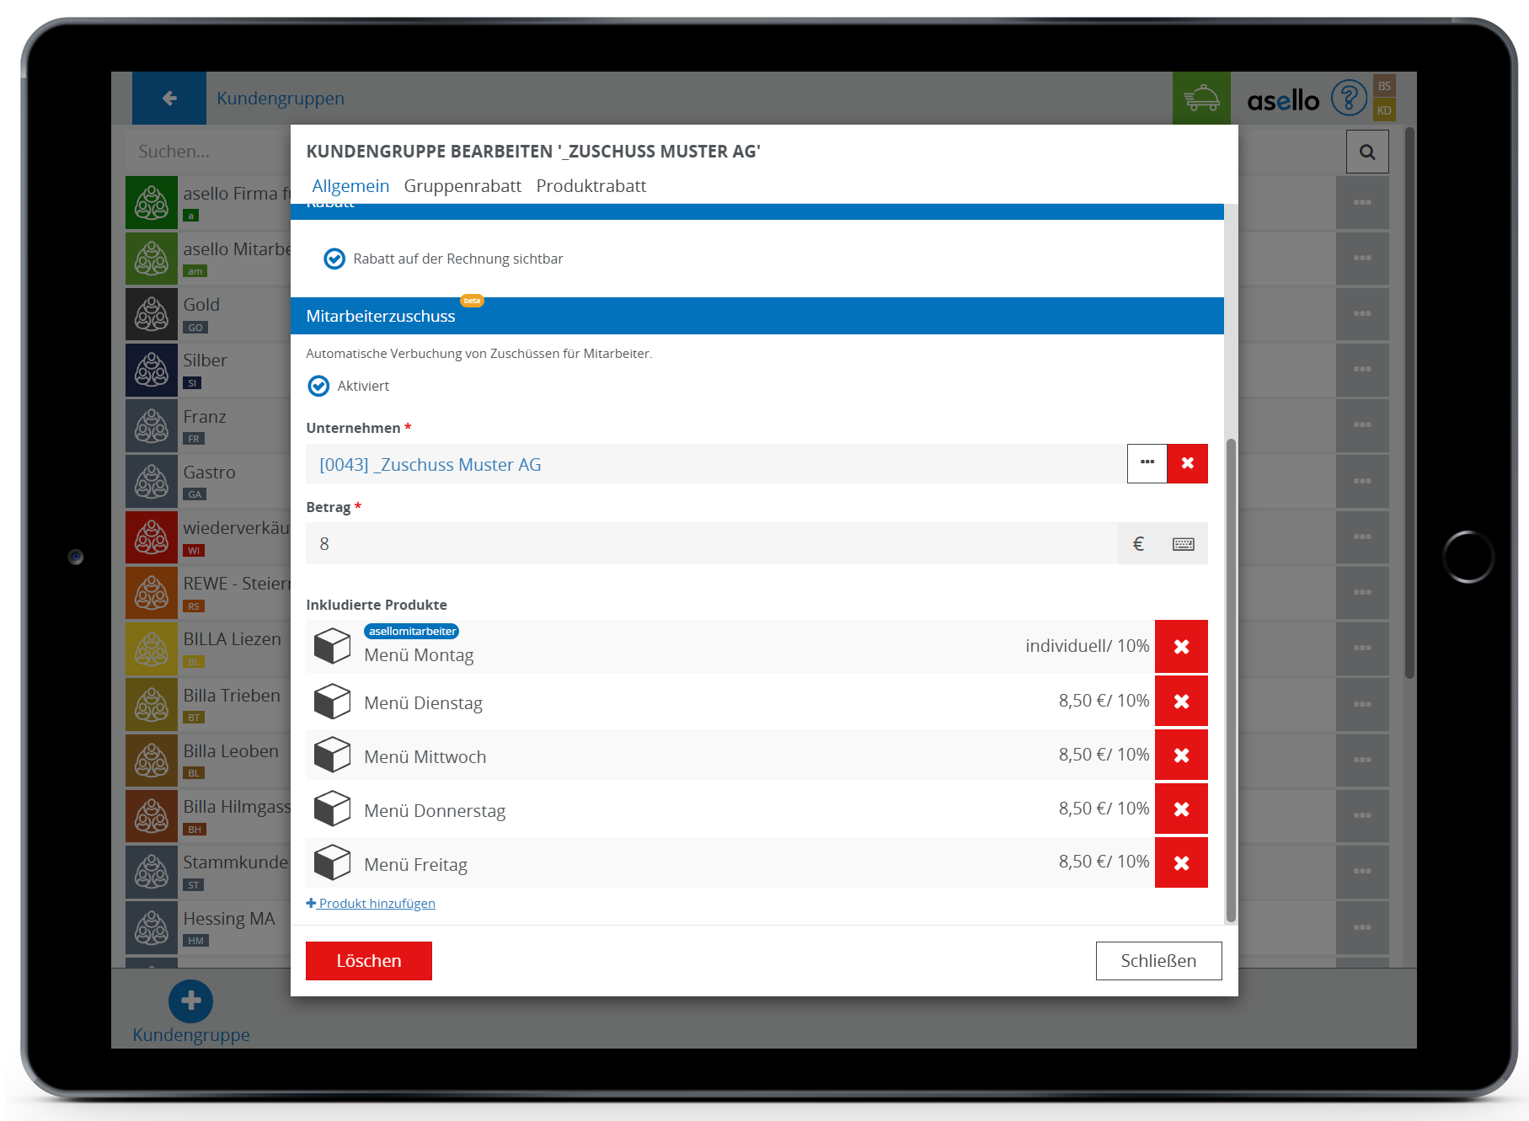The height and width of the screenshot is (1121, 1529).
Task: Click the green serving tray icon
Action: 1201,99
